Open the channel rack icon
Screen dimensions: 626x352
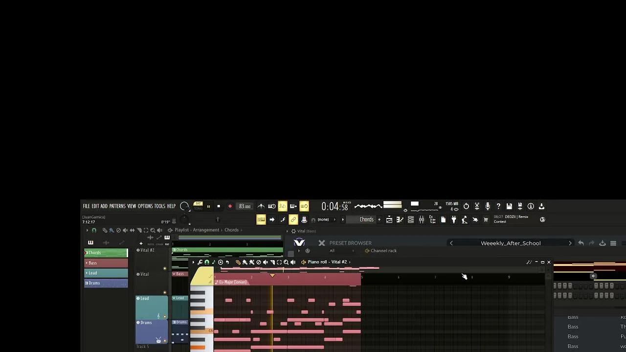(411, 220)
